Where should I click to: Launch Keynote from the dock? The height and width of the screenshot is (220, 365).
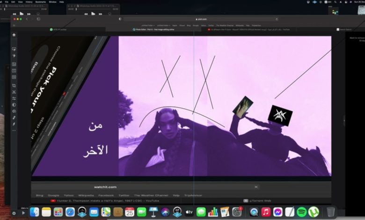153,212
